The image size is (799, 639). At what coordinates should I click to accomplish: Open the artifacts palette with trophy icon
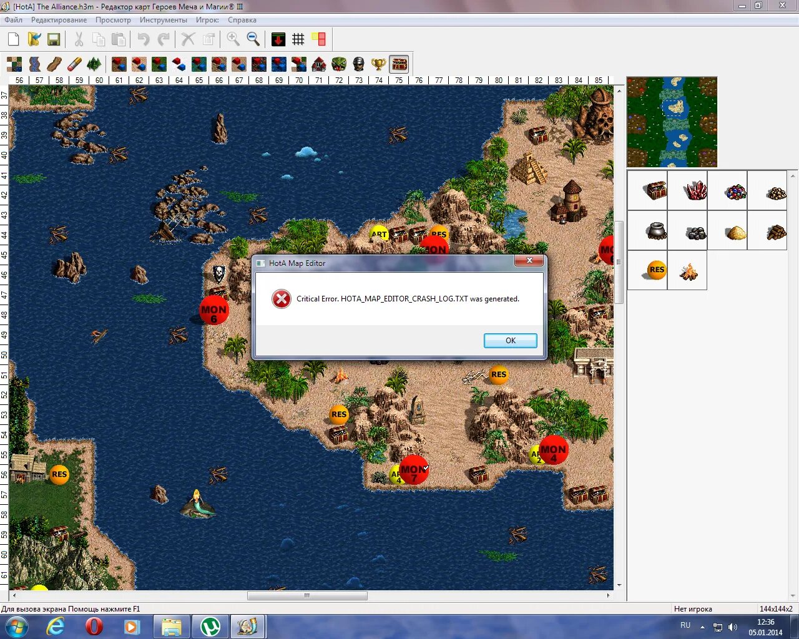coord(379,64)
